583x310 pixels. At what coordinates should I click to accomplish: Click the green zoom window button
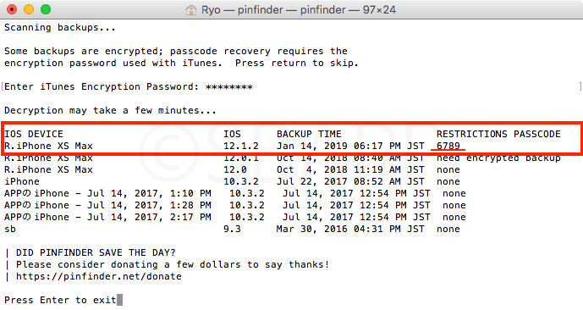click(46, 9)
